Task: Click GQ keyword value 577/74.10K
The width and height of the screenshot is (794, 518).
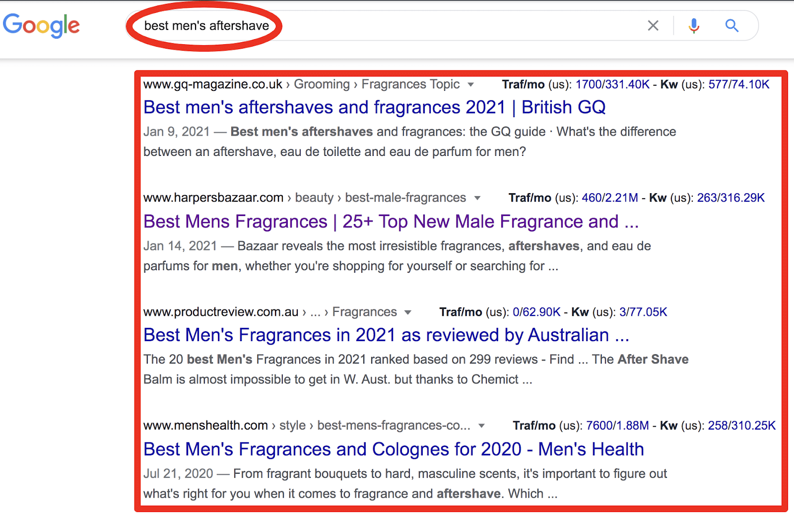Action: (x=739, y=84)
